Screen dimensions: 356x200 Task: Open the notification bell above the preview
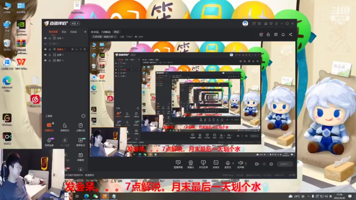click(283, 35)
